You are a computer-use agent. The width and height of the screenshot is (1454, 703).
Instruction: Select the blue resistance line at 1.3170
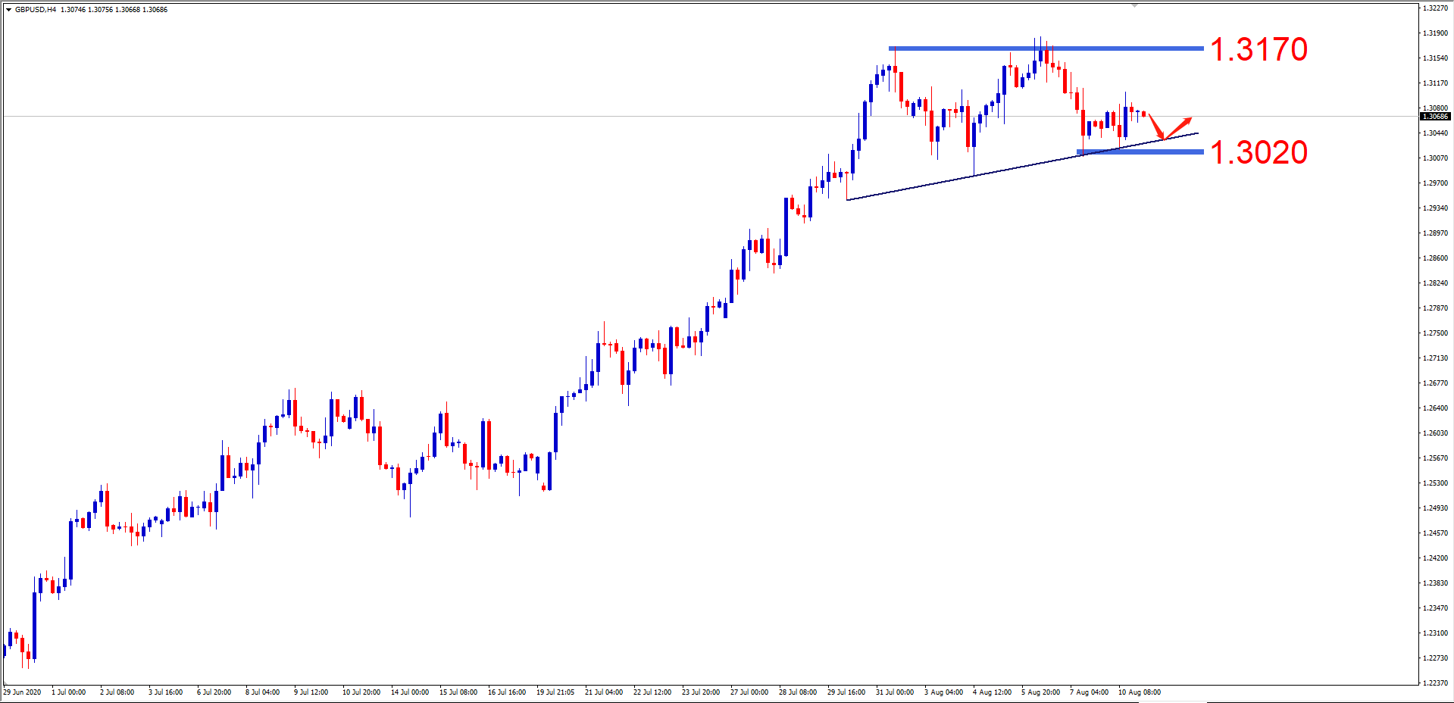pos(1046,48)
